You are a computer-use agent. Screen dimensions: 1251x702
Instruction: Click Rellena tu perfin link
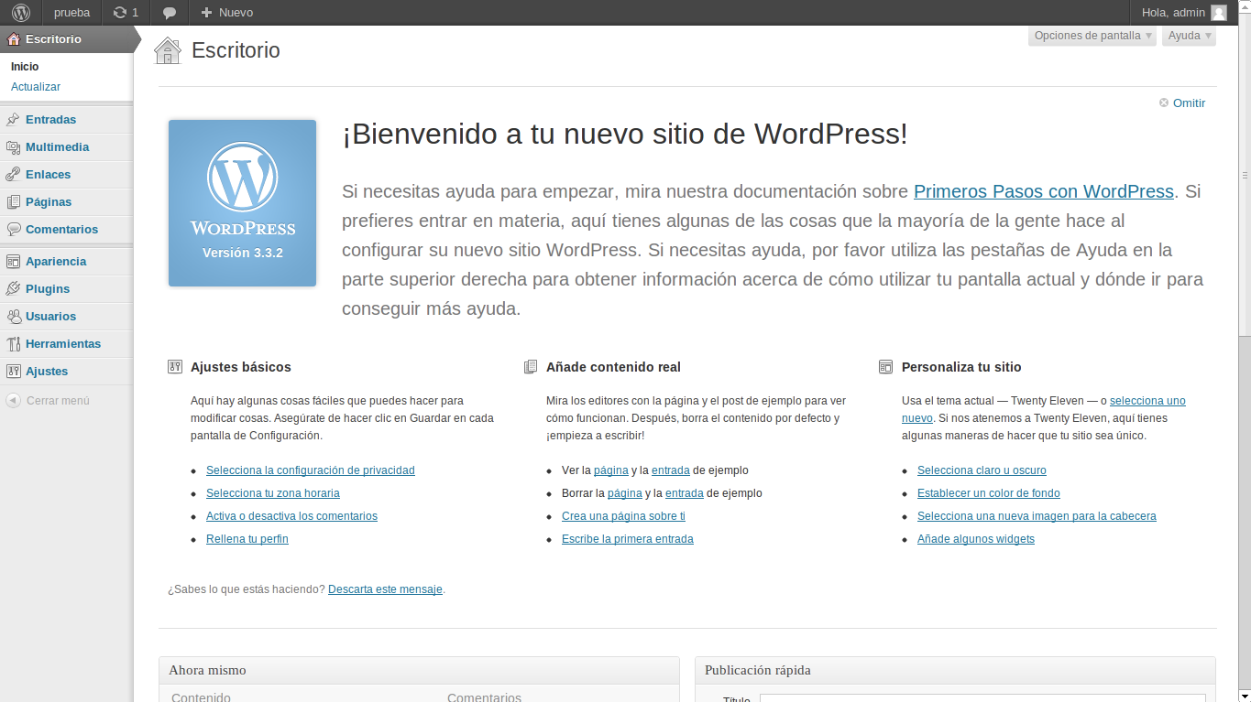click(x=247, y=539)
